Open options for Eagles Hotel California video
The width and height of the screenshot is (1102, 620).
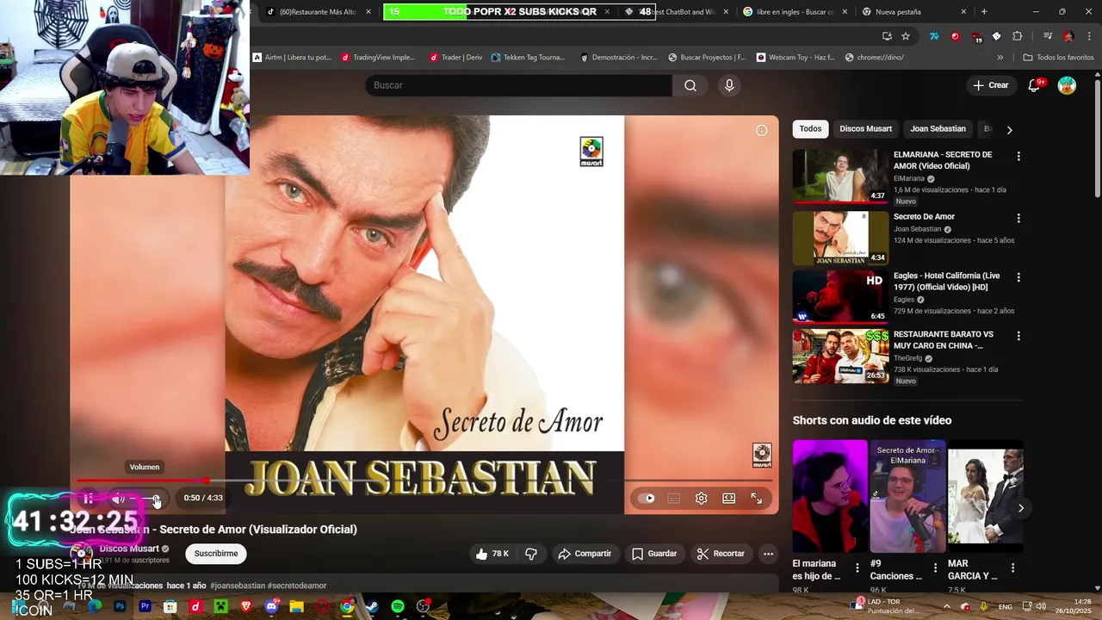click(1018, 277)
